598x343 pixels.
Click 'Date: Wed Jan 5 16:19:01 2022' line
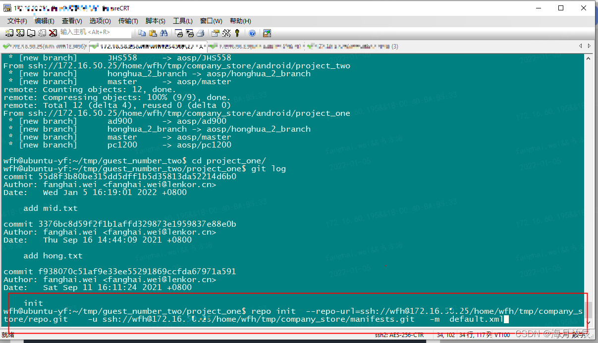tap(95, 192)
